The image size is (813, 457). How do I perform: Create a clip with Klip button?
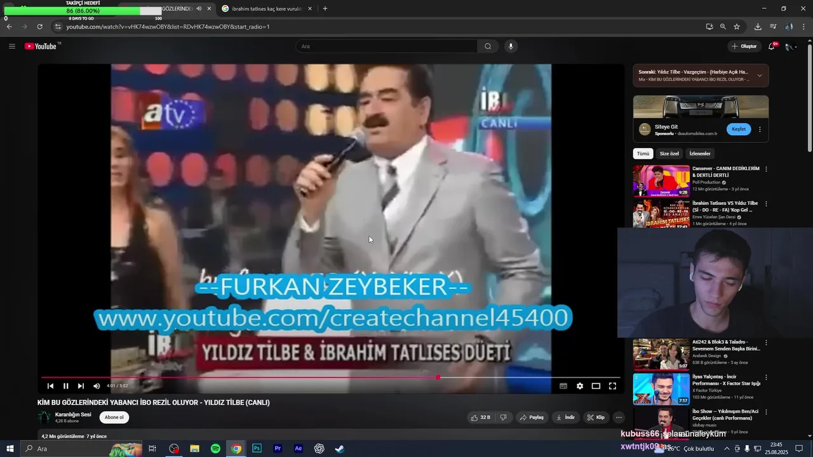[596, 418]
